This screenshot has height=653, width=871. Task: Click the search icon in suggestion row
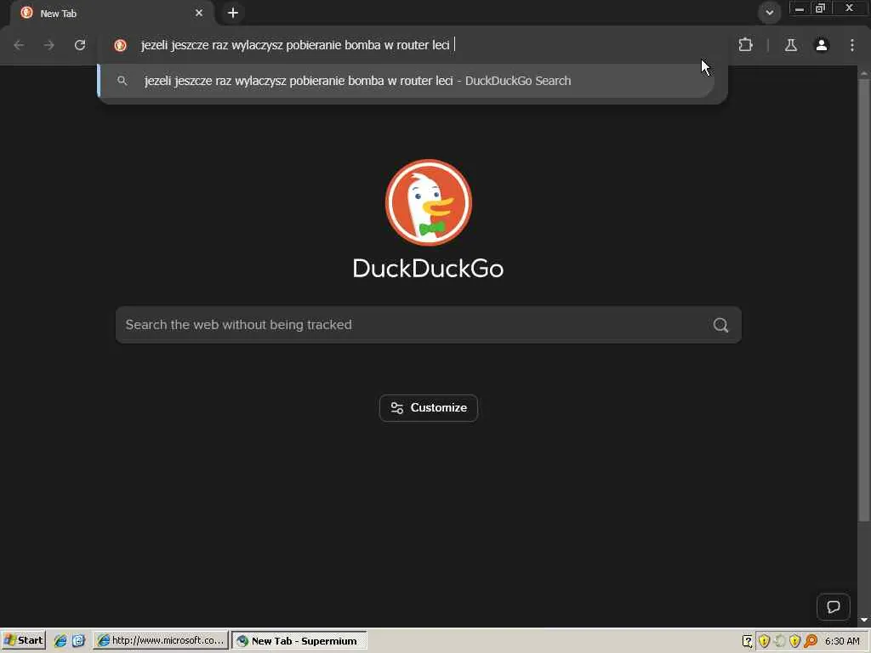coord(122,81)
